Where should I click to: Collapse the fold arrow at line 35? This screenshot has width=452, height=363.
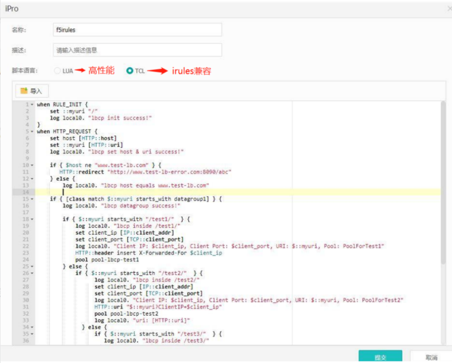click(32, 334)
